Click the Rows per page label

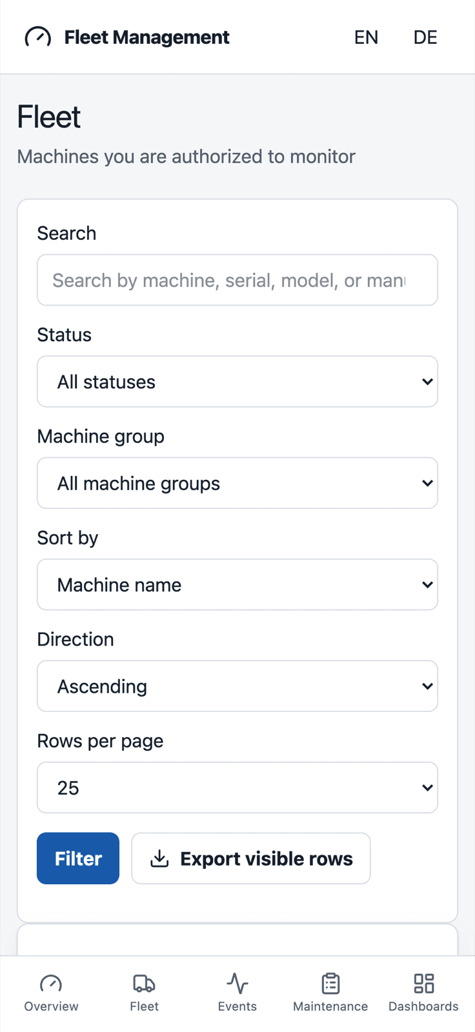(100, 741)
